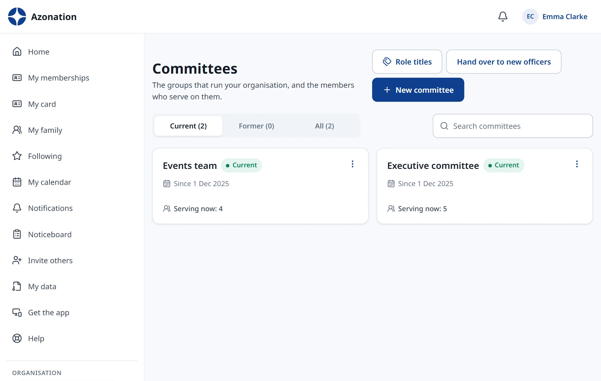Click the My calendar icon
Viewport: 601px width, 381px height.
(17, 182)
